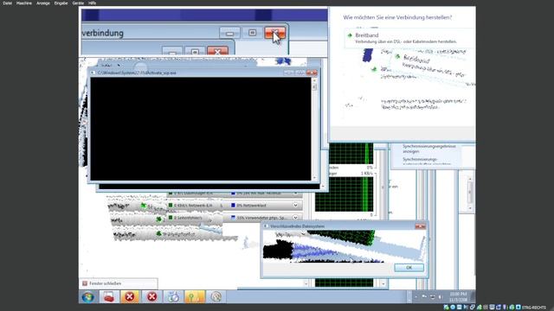Open the sync center taskbar icon
554x311 pixels.
click(x=173, y=297)
